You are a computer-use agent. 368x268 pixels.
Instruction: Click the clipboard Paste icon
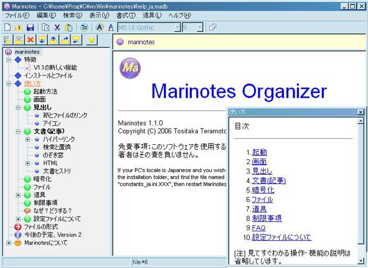(68, 27)
